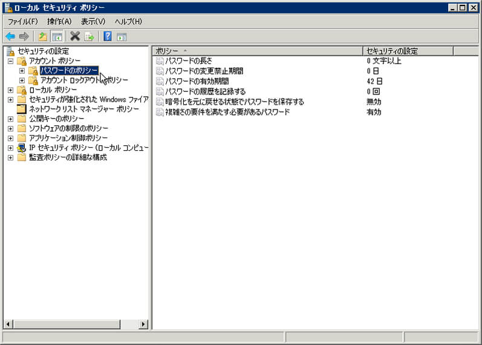
Task: Expand the ローカル ポリシー node
Action: point(10,90)
